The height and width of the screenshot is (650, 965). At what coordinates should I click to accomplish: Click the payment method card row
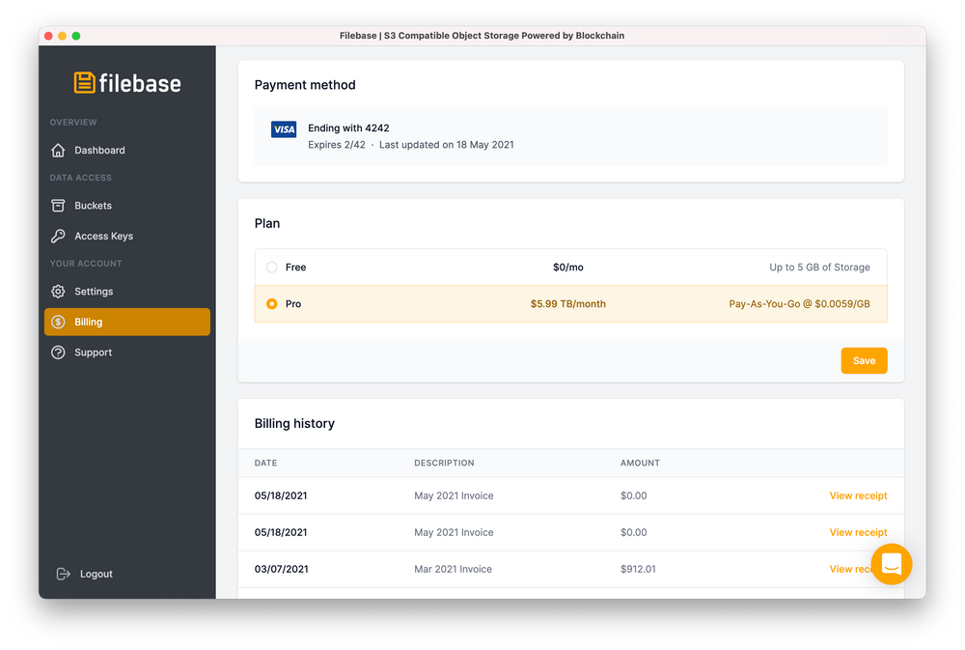570,134
